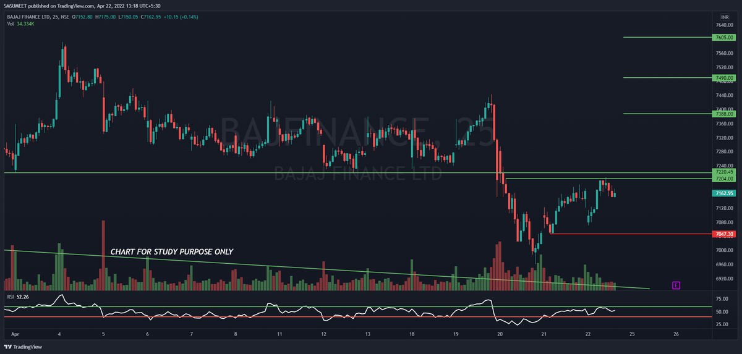Click the purple E earnings marker
Viewport: 742px width, 354px height.
[x=676, y=285]
